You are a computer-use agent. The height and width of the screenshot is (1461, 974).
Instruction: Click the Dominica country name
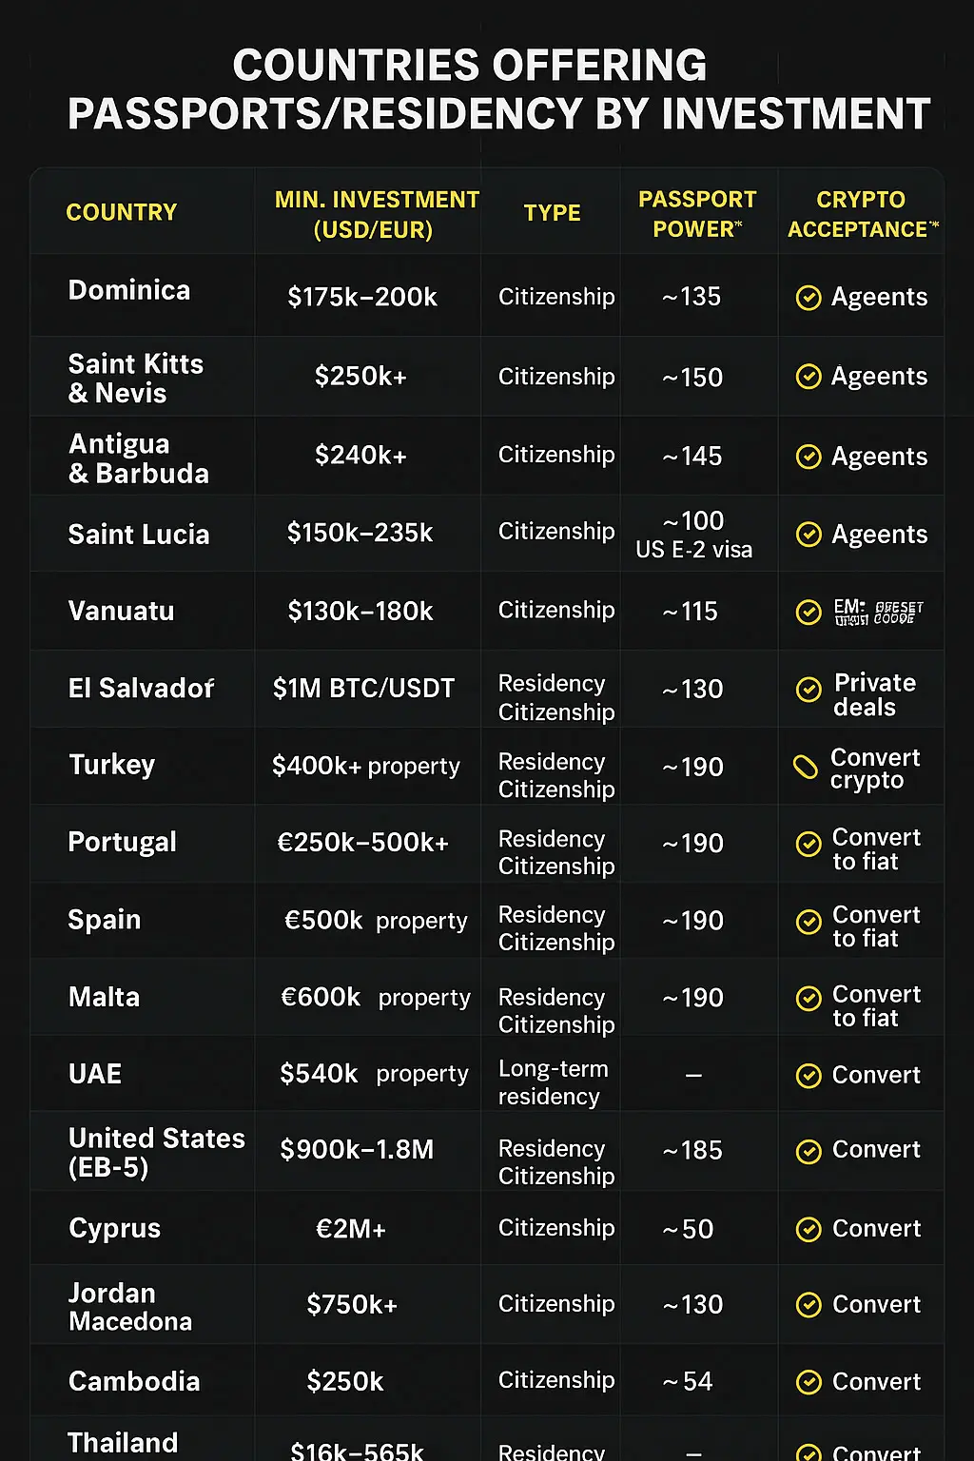[129, 290]
